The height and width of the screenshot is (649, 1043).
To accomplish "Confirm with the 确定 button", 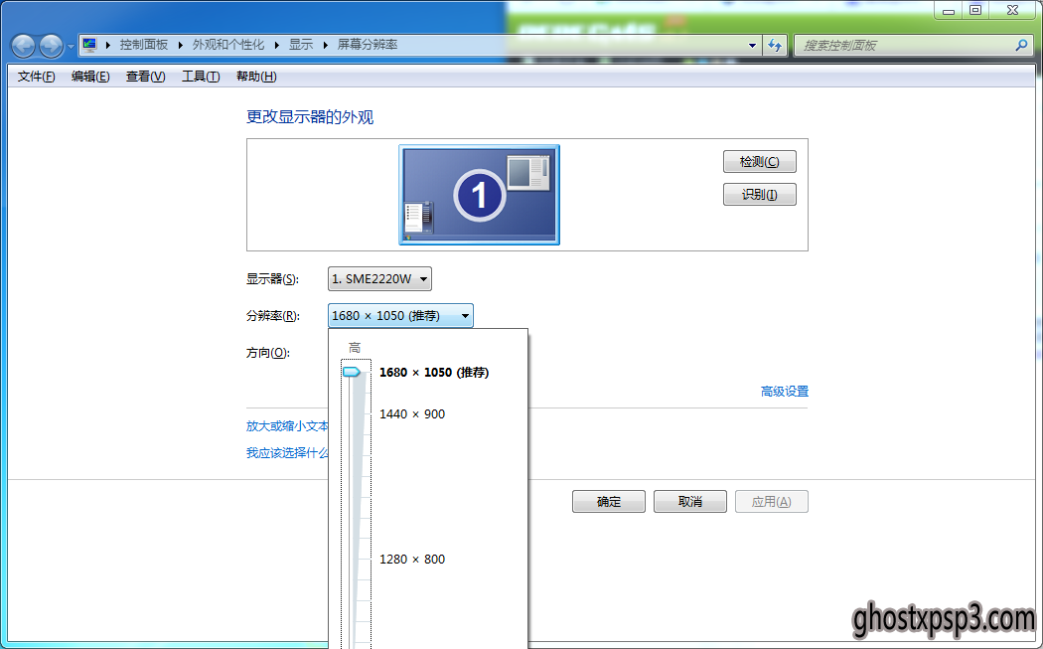I will click(609, 501).
